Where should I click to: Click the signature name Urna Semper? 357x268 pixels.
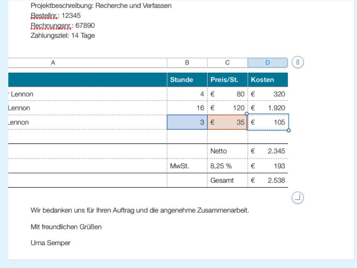pos(50,243)
